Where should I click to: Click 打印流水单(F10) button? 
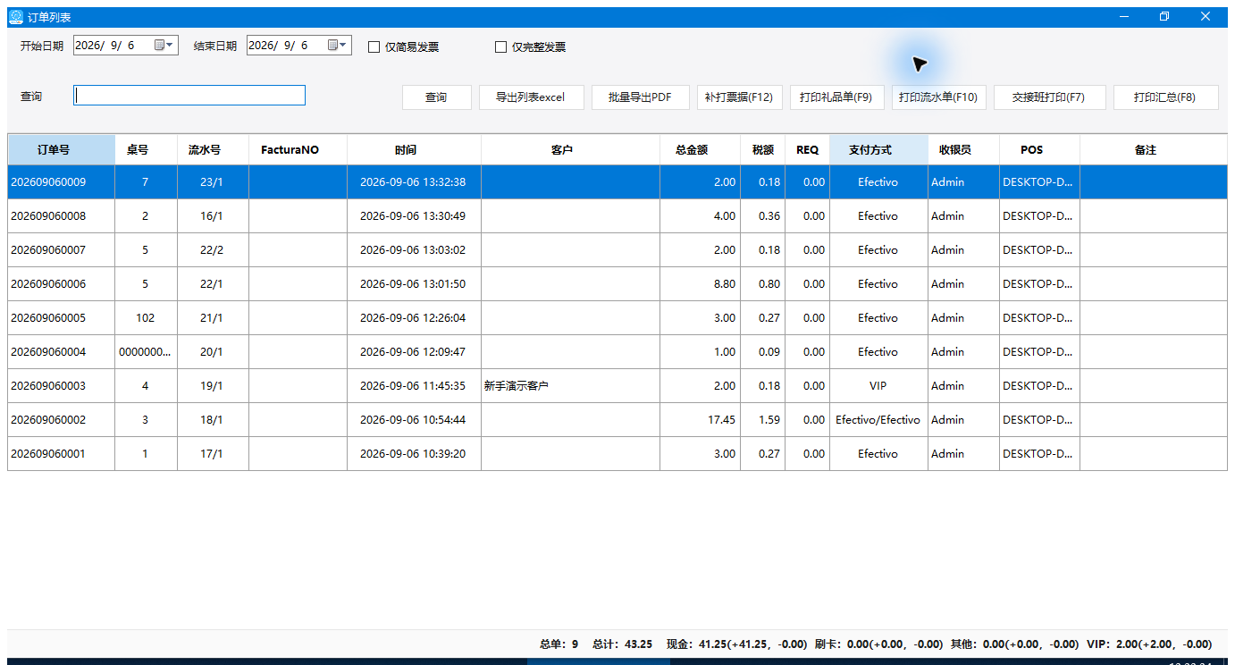938,97
